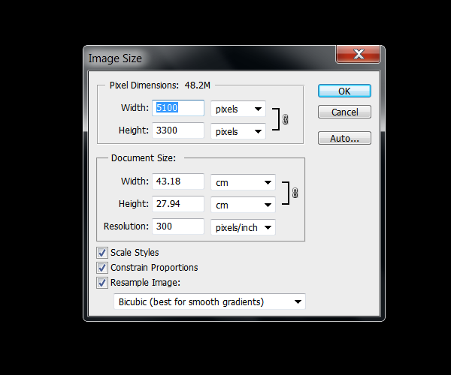Open the Bicubic resampling method dropdown
Viewport: 451px width, 375px height.
tap(210, 302)
